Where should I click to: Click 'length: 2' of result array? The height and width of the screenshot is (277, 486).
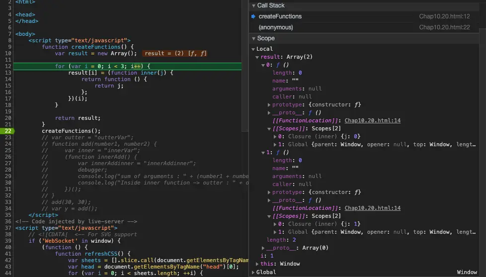point(281,240)
